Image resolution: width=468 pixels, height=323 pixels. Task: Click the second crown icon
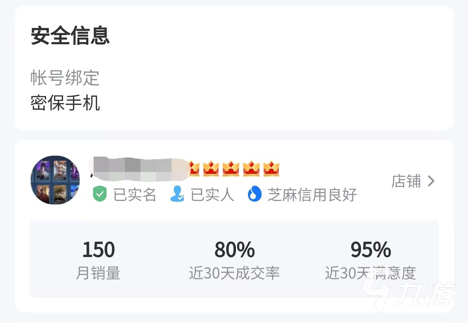(x=211, y=169)
